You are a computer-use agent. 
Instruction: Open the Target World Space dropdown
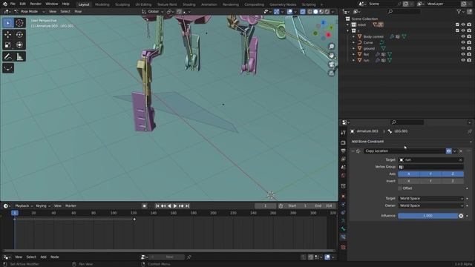pyautogui.click(x=430, y=199)
